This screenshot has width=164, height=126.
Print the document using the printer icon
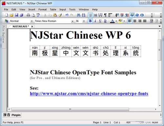pos(28,15)
